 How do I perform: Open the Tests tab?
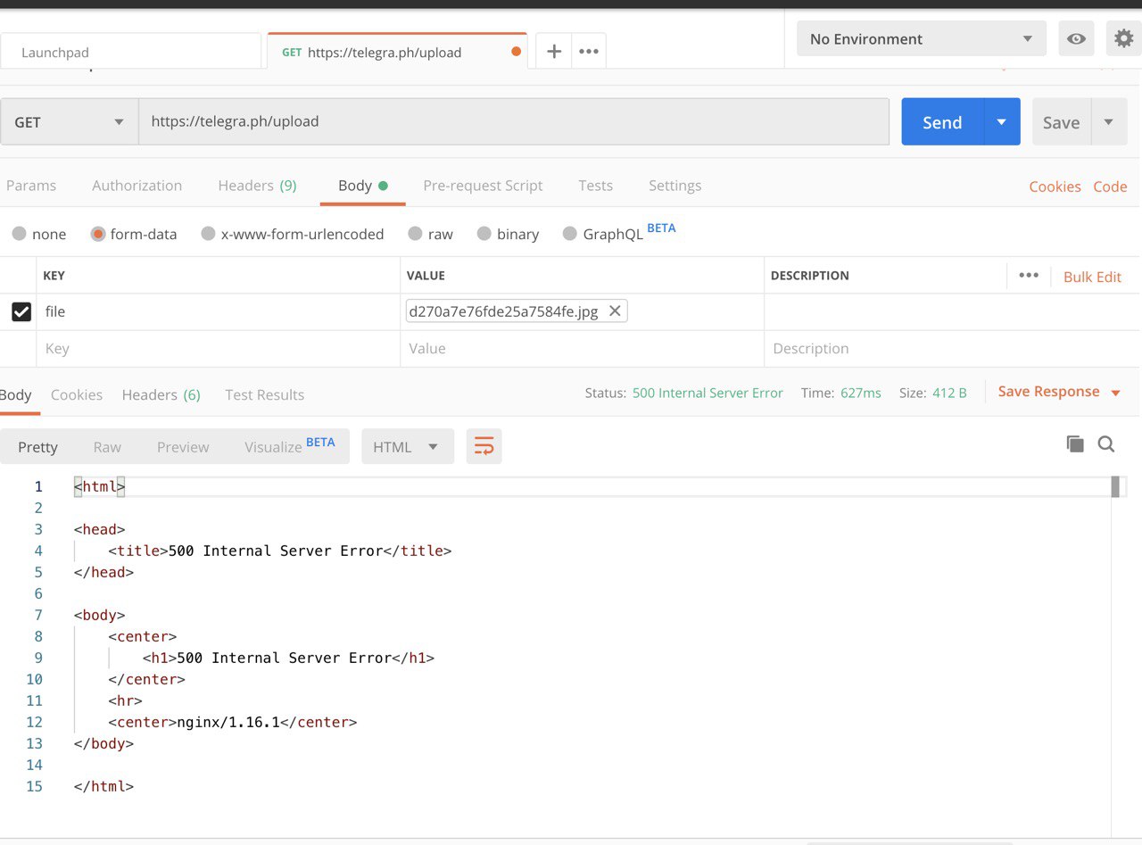click(x=595, y=186)
